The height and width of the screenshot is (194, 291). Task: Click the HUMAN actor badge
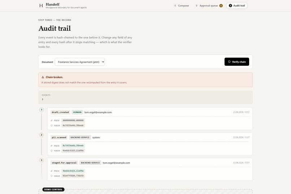pos(77,112)
